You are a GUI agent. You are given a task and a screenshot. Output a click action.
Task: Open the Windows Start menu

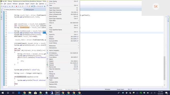click(x=3, y=93)
